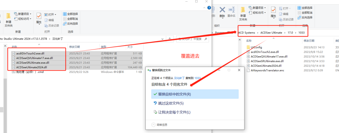Click 属性 properties icon in right window
Viewport: 339px width, 133px height.
[273, 12]
